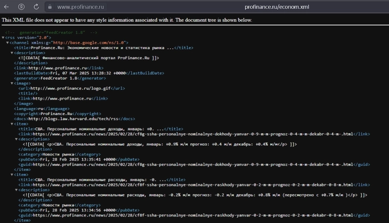Click the copyright ProFinance.Ru text

[x=56, y=114]
